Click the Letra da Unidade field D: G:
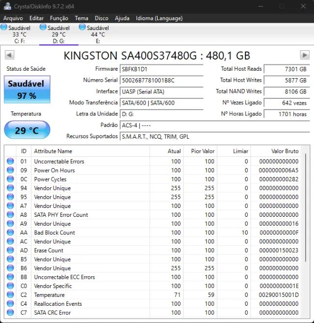314x323 pixels. [161, 114]
